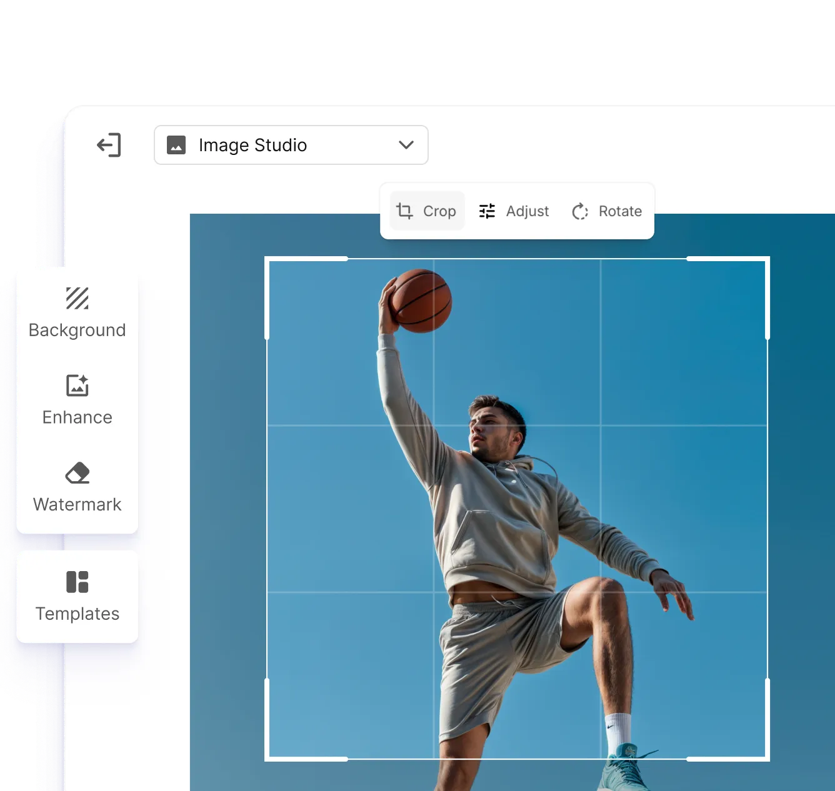Image resolution: width=835 pixels, height=791 pixels.
Task: Open the Image Studio dropdown
Action: [x=291, y=145]
